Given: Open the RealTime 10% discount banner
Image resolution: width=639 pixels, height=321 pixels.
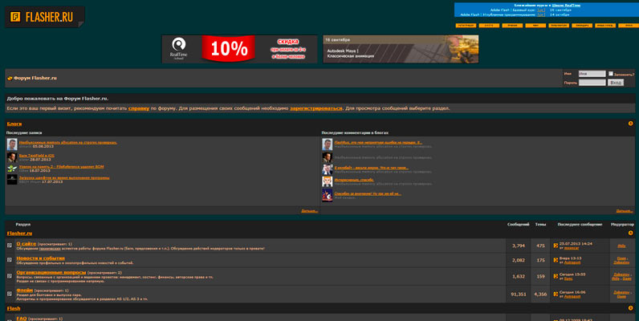Looking at the screenshot, I should 239,49.
